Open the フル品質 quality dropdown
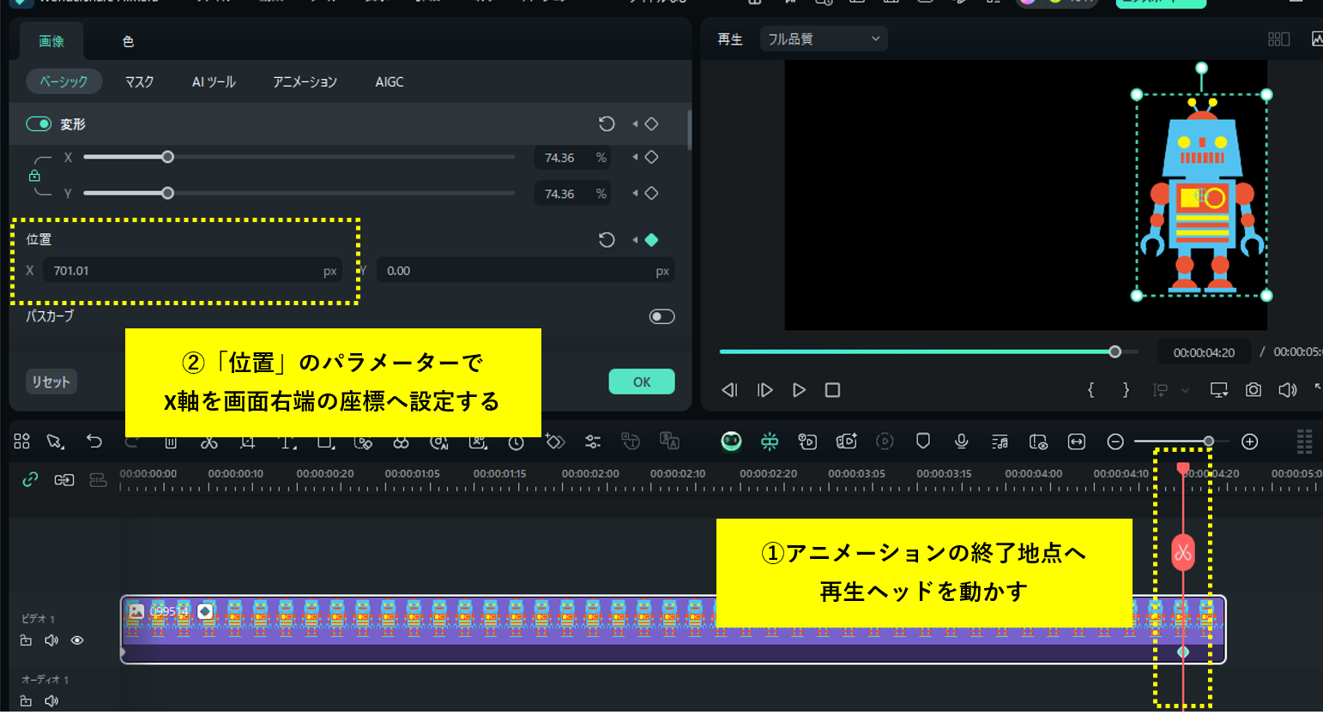1323x715 pixels. 823,39
